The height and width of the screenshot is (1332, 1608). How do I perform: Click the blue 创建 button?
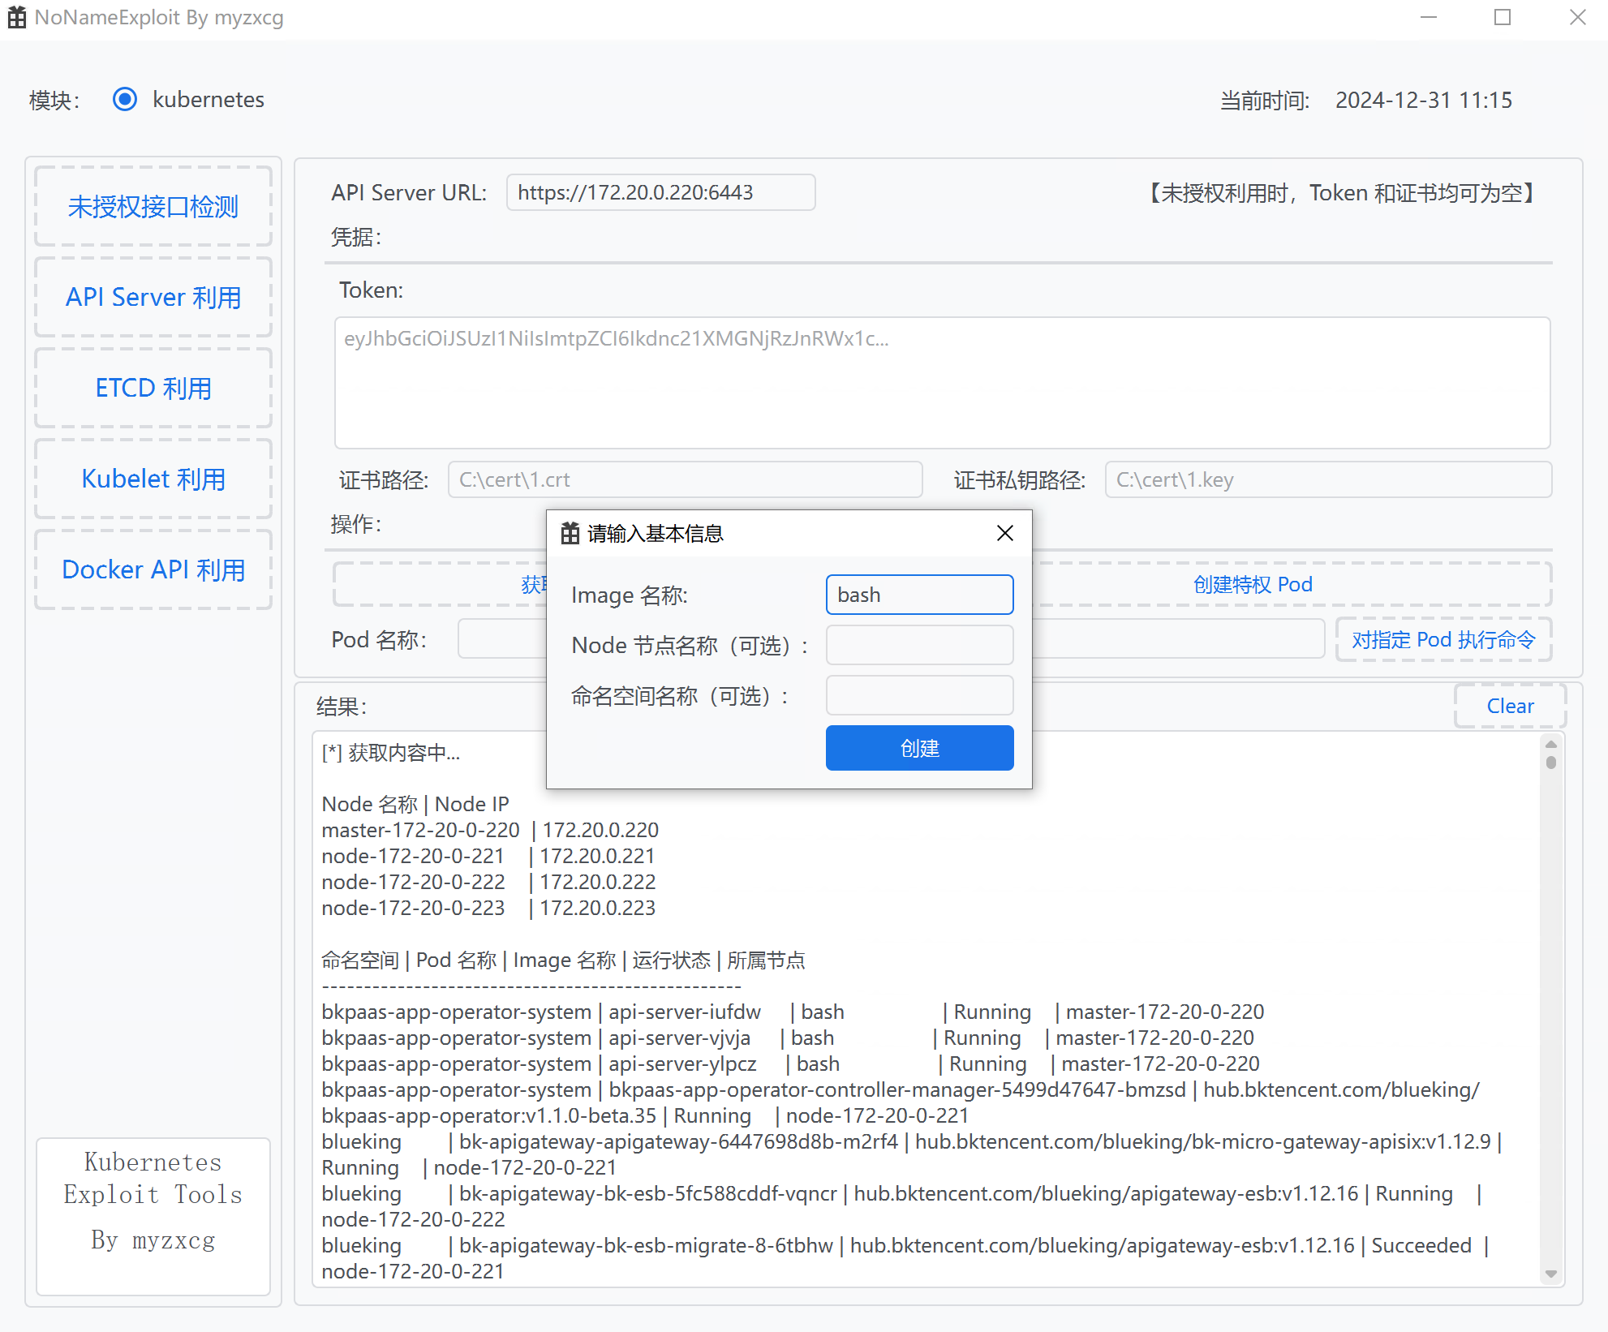coord(919,748)
